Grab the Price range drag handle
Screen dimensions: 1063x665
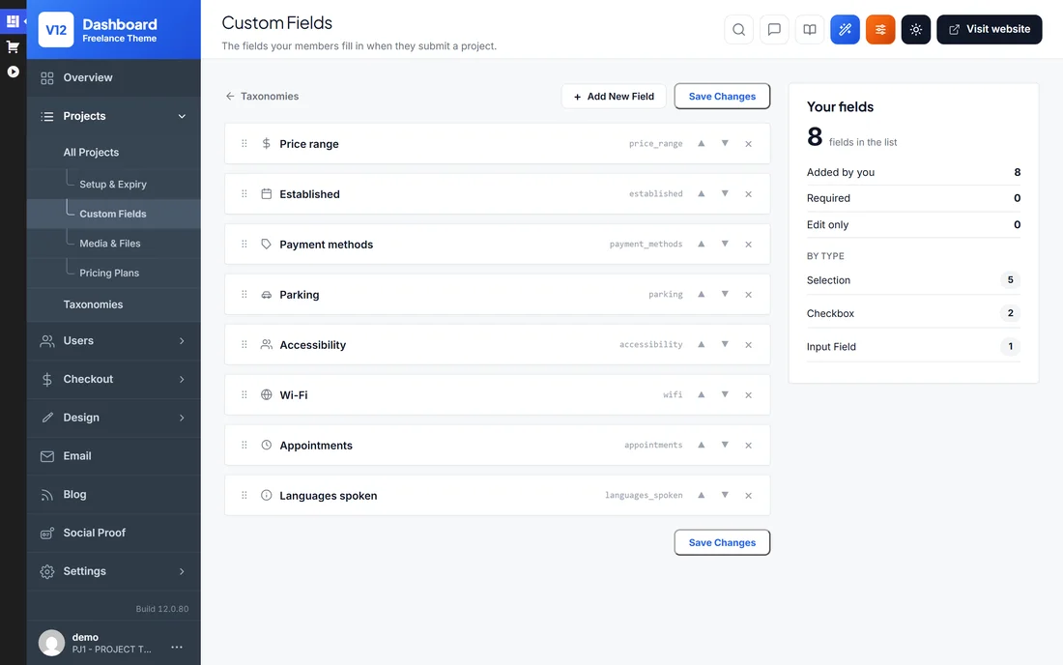click(x=244, y=144)
